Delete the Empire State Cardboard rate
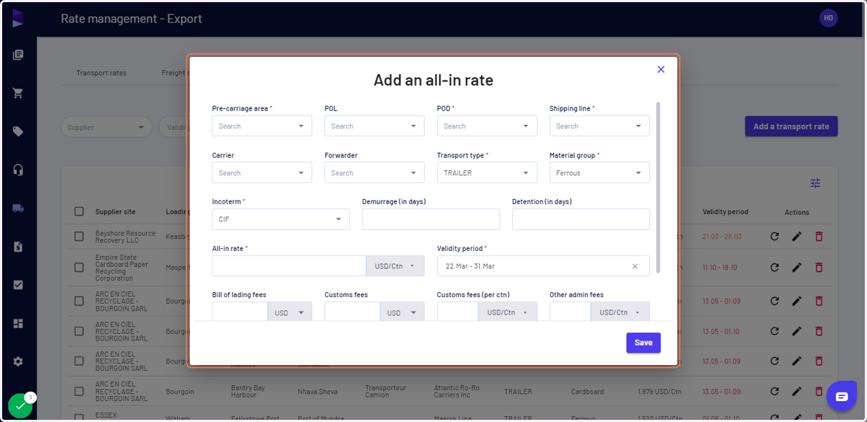 819,267
